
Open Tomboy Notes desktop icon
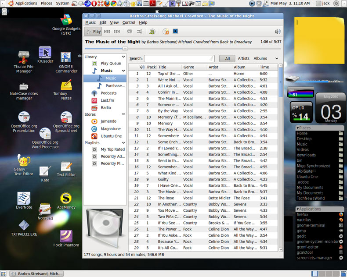point(66,90)
